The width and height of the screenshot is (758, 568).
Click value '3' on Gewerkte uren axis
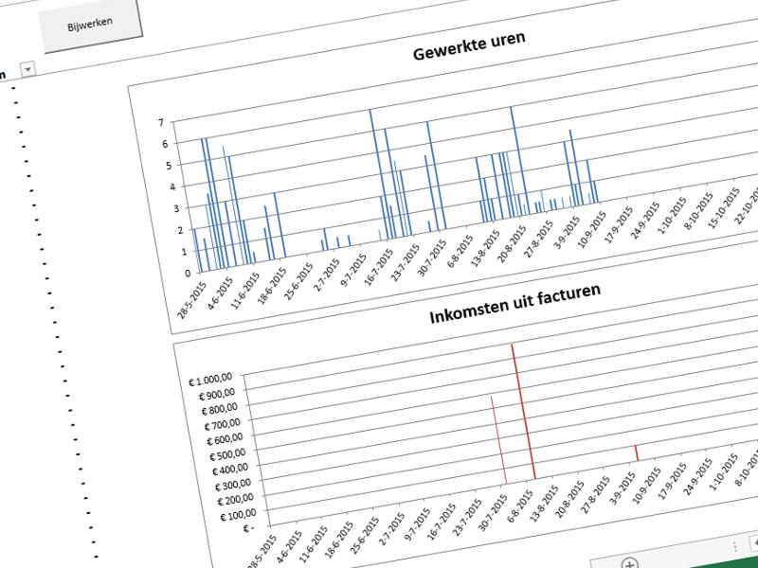pyautogui.click(x=176, y=209)
